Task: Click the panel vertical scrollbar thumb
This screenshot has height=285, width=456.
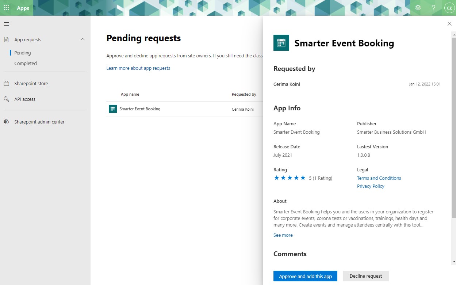Action: pyautogui.click(x=454, y=128)
